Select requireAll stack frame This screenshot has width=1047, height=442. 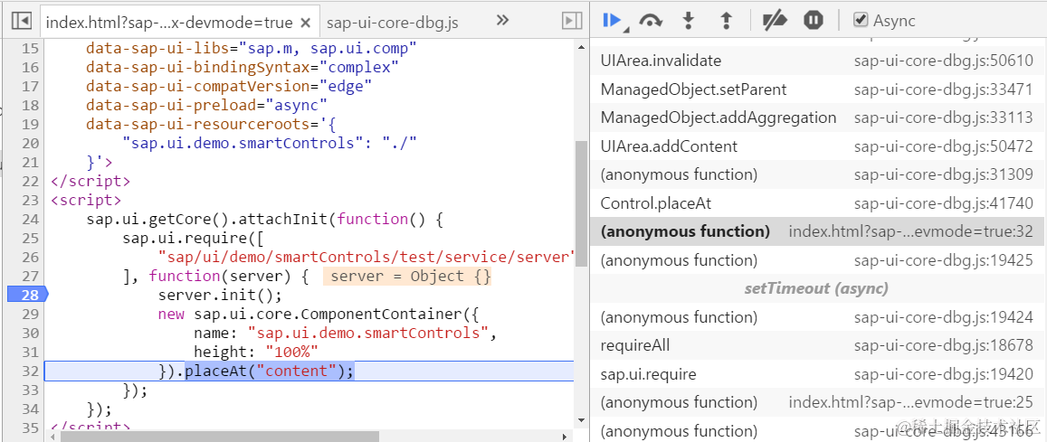(818, 345)
